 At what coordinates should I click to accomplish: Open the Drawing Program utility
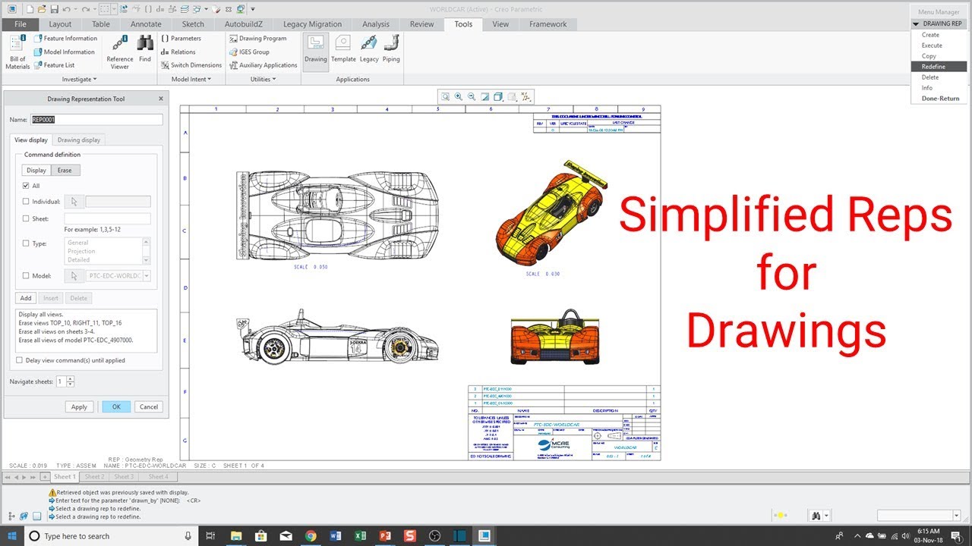[258, 38]
